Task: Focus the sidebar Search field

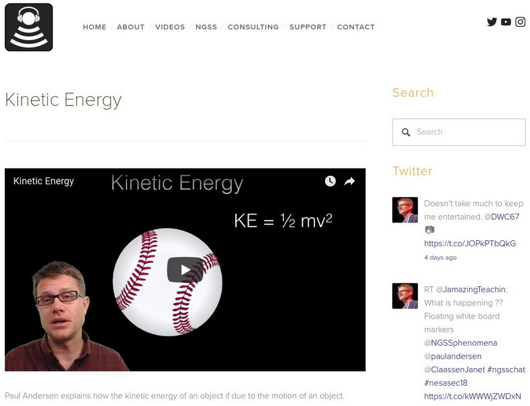Action: [466, 133]
